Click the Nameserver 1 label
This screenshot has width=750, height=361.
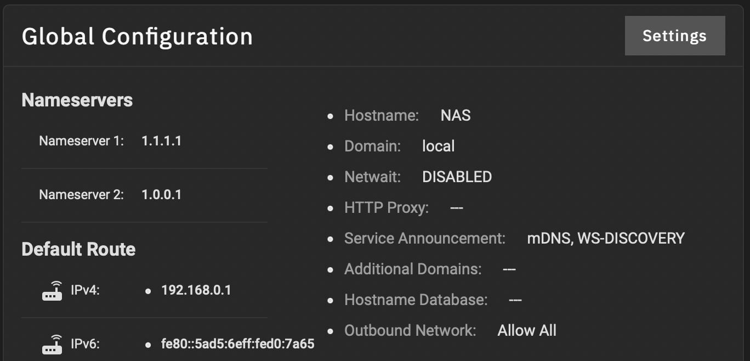pos(82,141)
